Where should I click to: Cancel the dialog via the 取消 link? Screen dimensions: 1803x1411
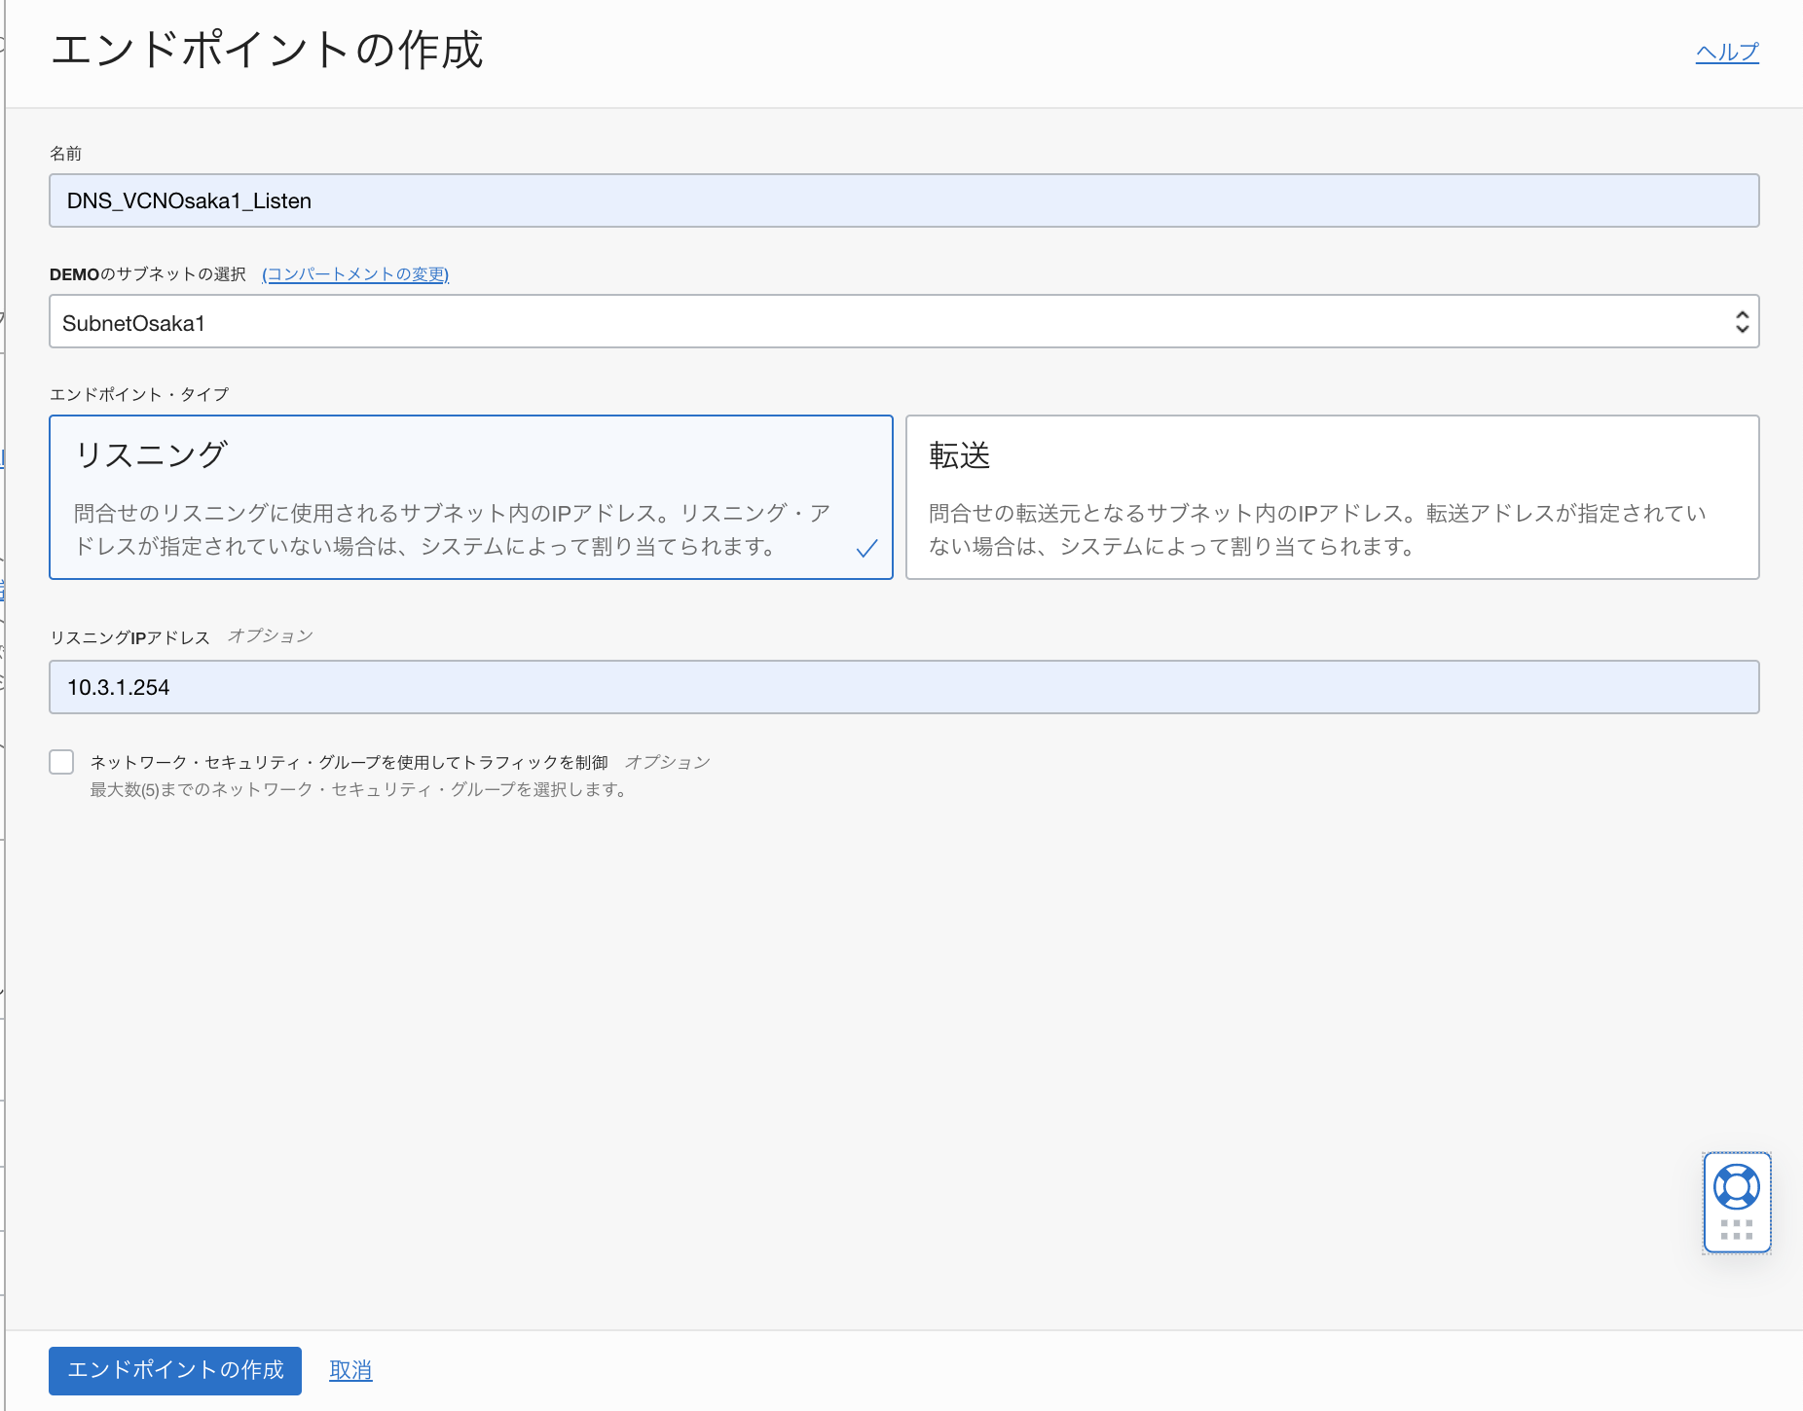pyautogui.click(x=350, y=1370)
